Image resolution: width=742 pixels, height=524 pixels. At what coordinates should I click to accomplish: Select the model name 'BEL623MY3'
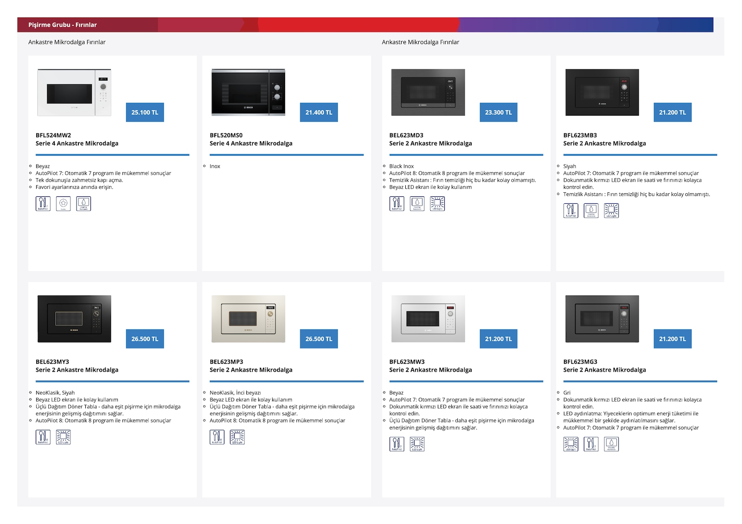click(x=52, y=362)
